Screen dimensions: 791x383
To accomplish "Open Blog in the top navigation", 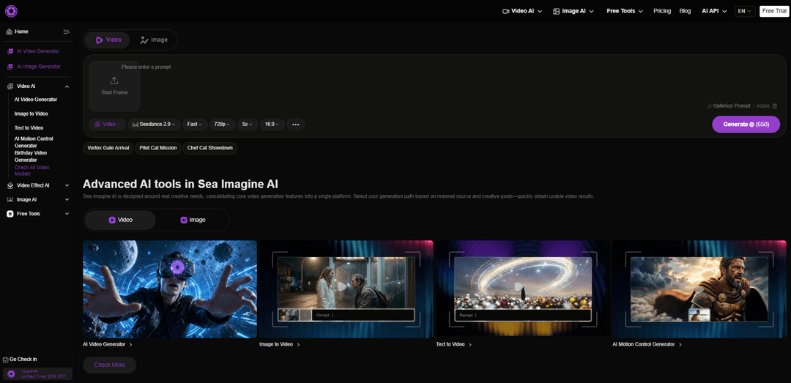I will tap(685, 11).
